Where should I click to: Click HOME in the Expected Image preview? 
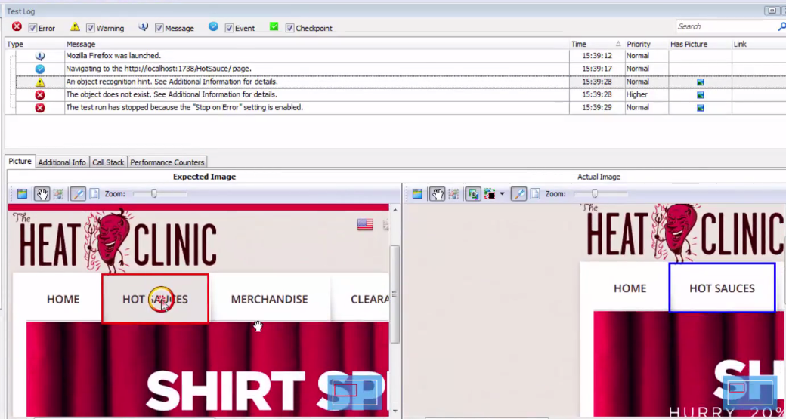63,300
